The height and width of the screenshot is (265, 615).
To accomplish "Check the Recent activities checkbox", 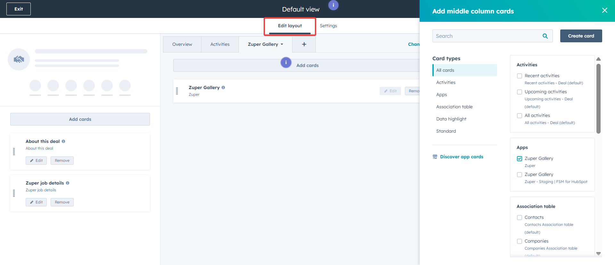I will click(x=520, y=76).
